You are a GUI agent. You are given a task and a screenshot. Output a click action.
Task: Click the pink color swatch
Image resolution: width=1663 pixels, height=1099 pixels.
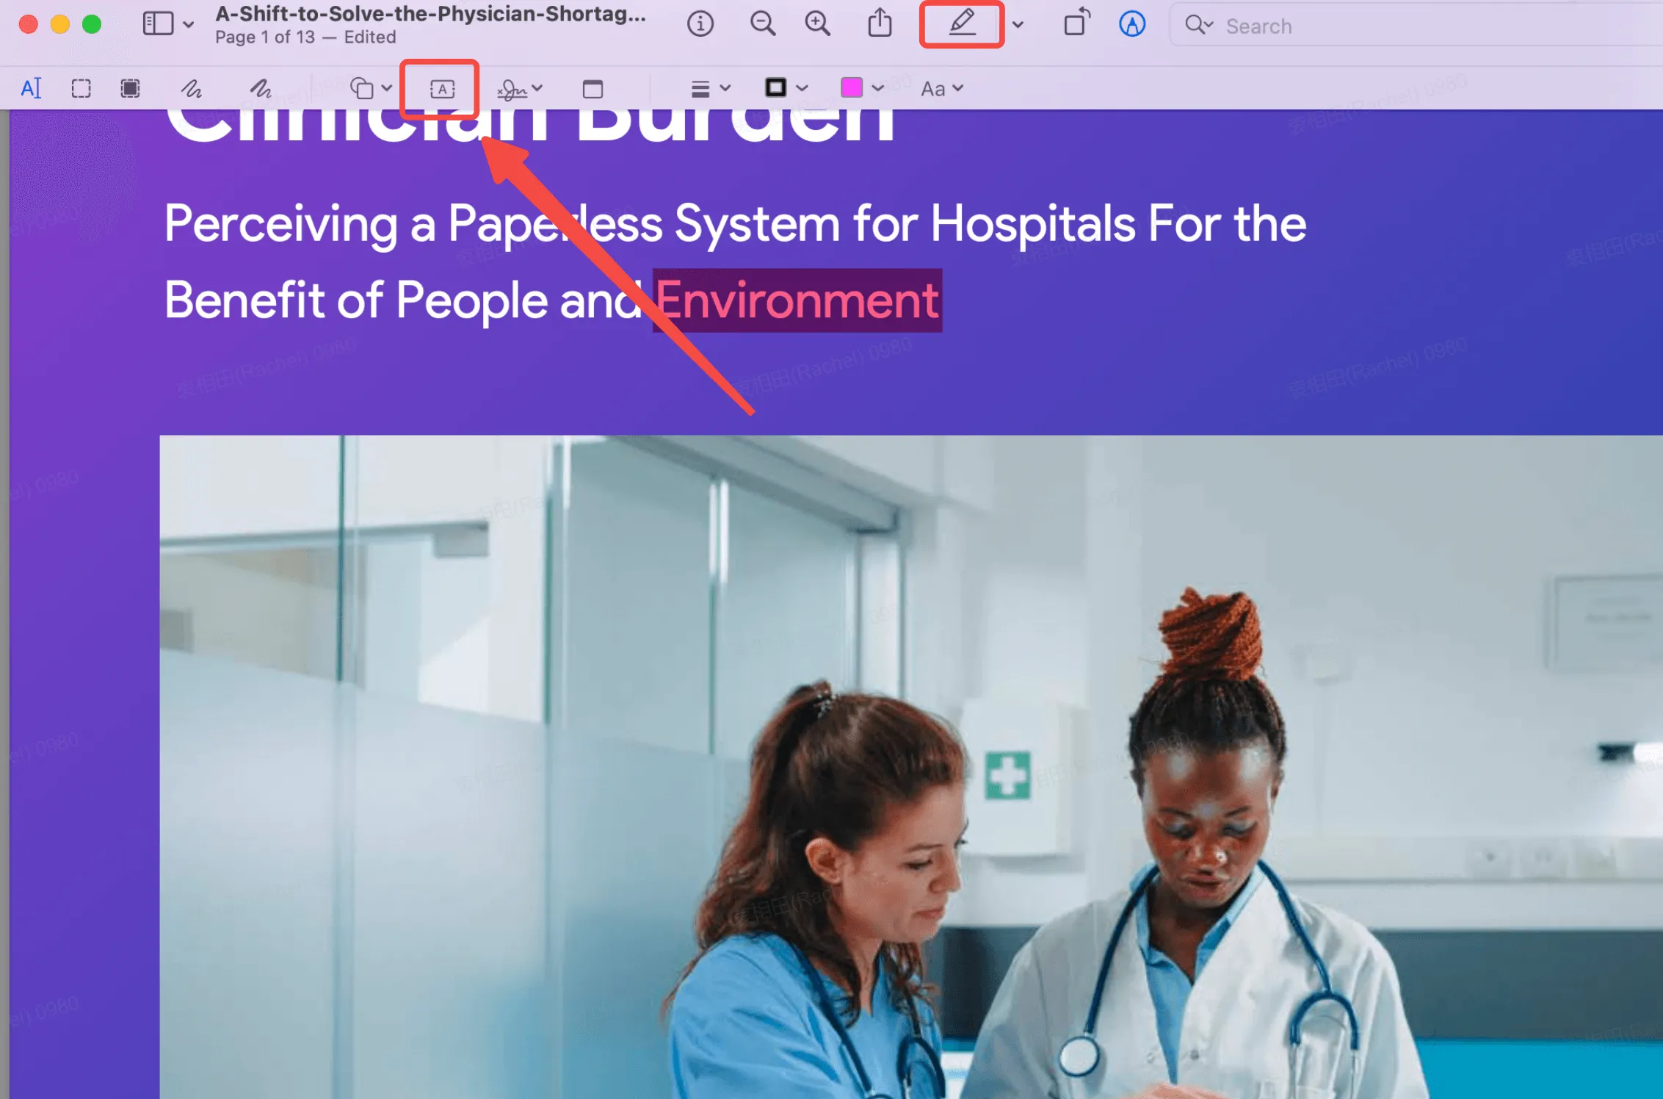[853, 87]
